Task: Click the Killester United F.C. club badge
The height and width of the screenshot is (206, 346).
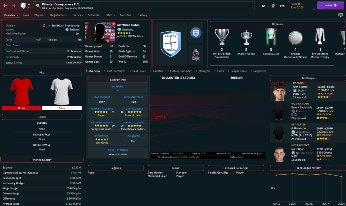Action: (170, 44)
